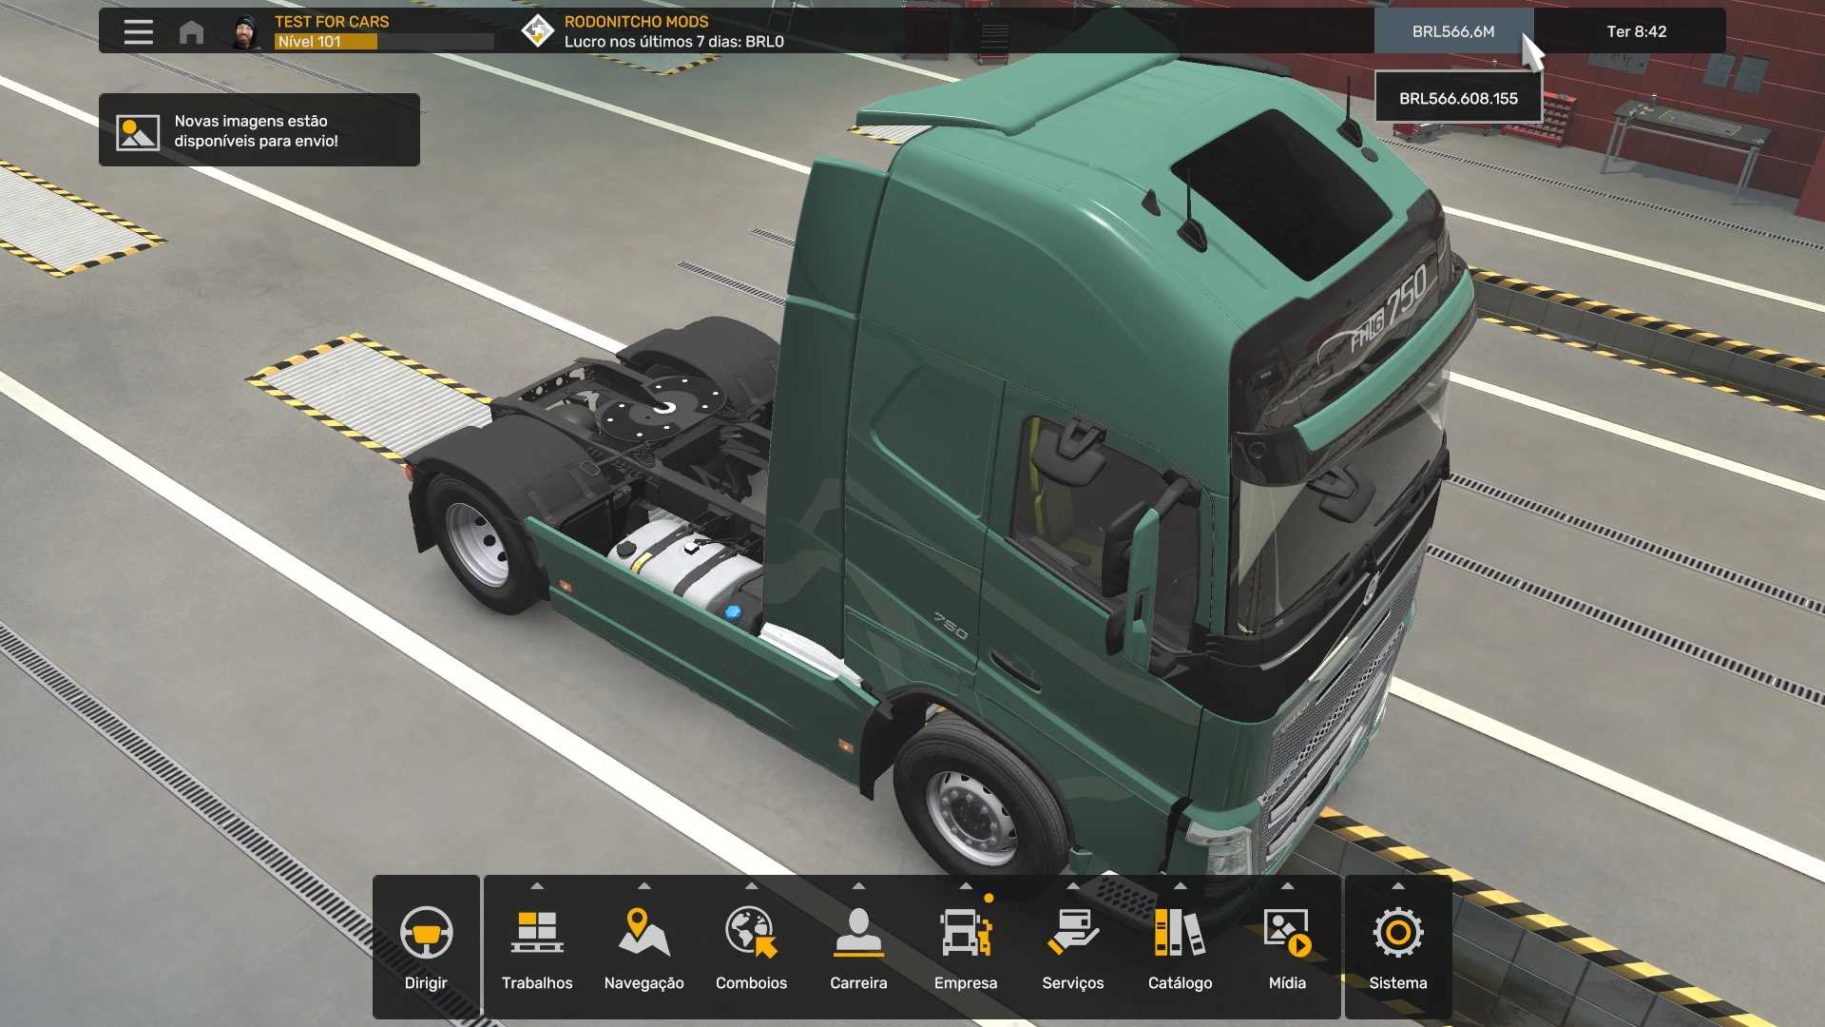Expand the arrow above Sistema
The width and height of the screenshot is (1825, 1027).
[x=1397, y=885]
